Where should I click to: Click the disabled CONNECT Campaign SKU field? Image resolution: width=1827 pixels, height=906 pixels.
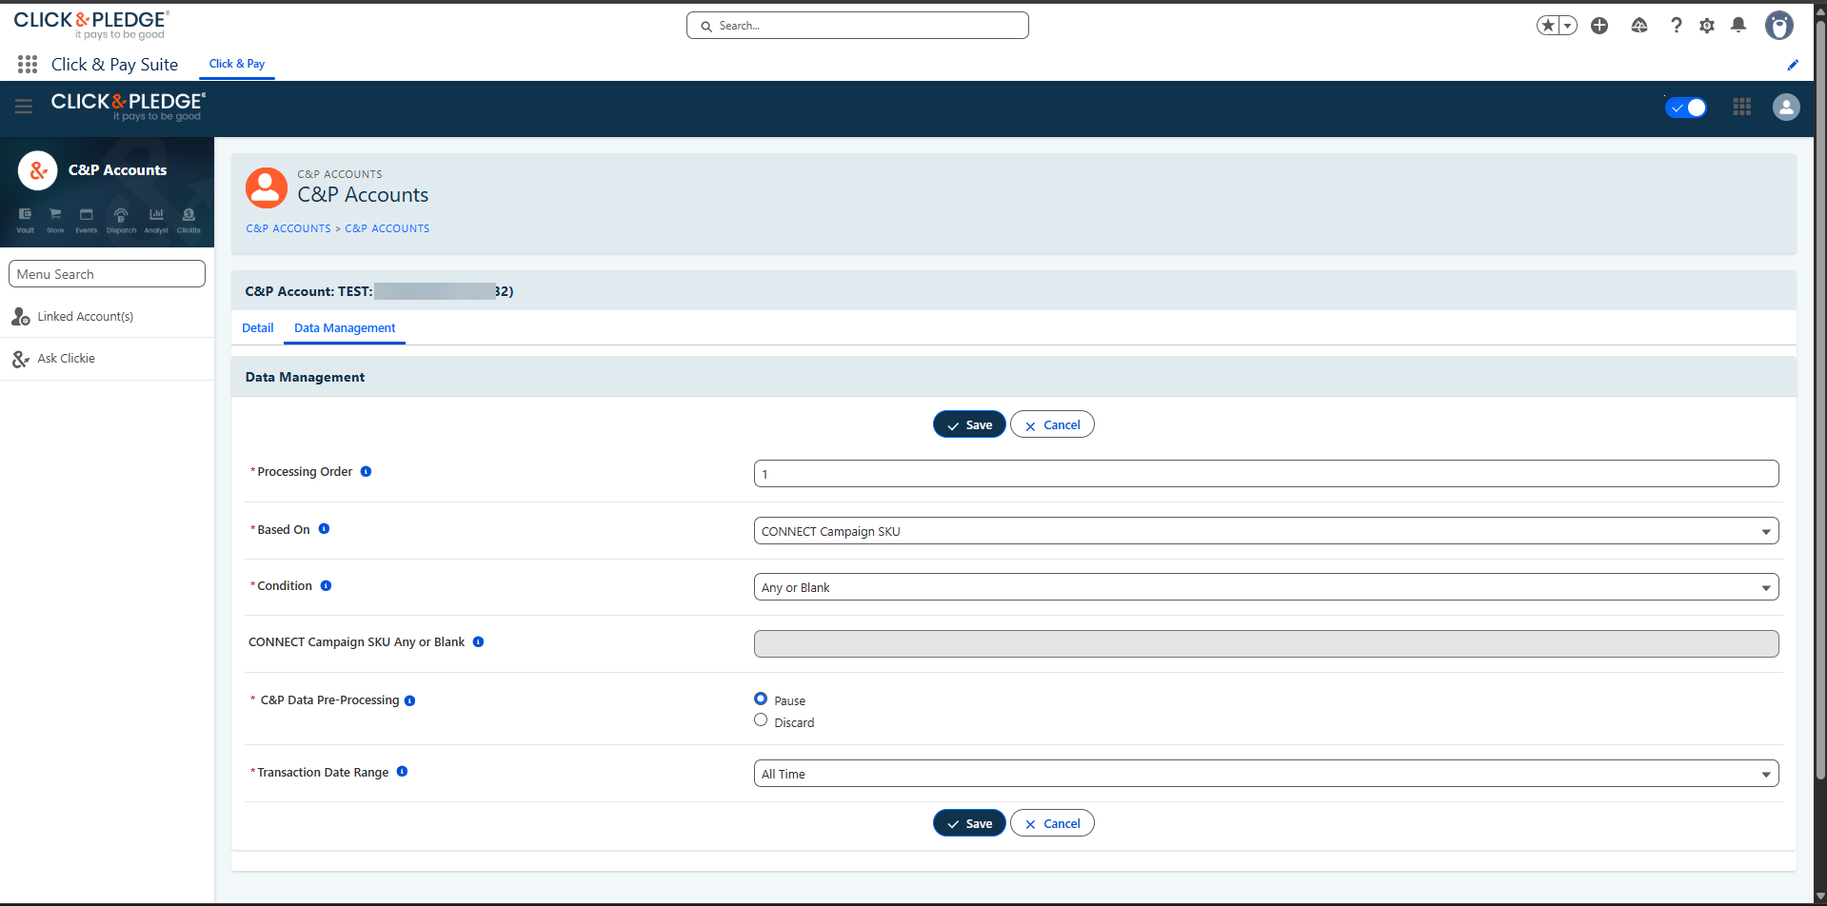1266,644
